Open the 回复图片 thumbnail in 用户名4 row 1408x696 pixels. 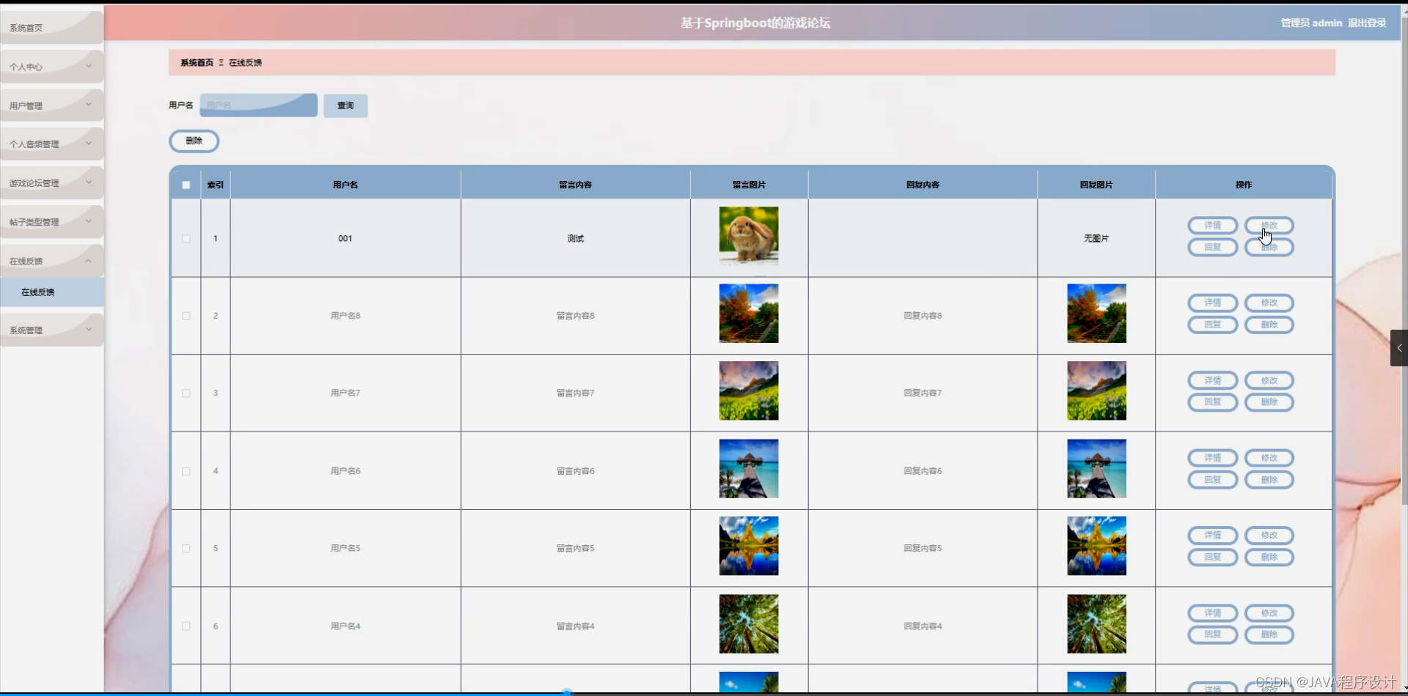[1096, 624]
